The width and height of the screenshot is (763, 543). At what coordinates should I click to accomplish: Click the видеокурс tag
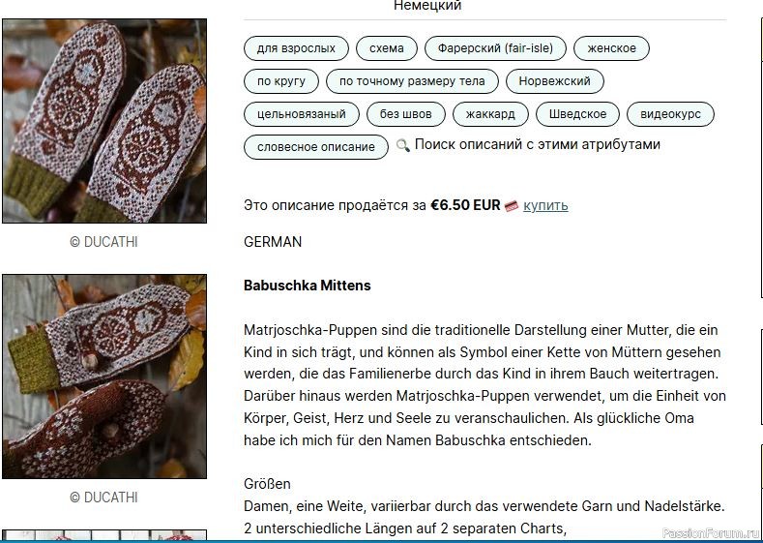670,114
